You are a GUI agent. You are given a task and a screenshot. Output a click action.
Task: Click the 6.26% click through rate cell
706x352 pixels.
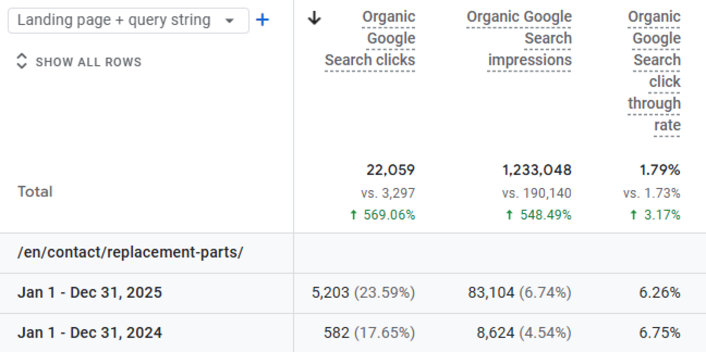point(660,293)
